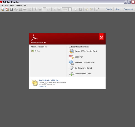Click the Save file toolbar icon
Screen dimensions: 135x127
click(20, 9)
